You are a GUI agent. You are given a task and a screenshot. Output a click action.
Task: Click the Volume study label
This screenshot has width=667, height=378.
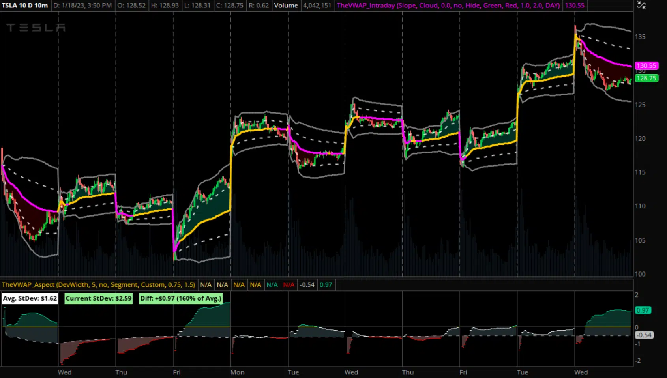click(x=286, y=6)
